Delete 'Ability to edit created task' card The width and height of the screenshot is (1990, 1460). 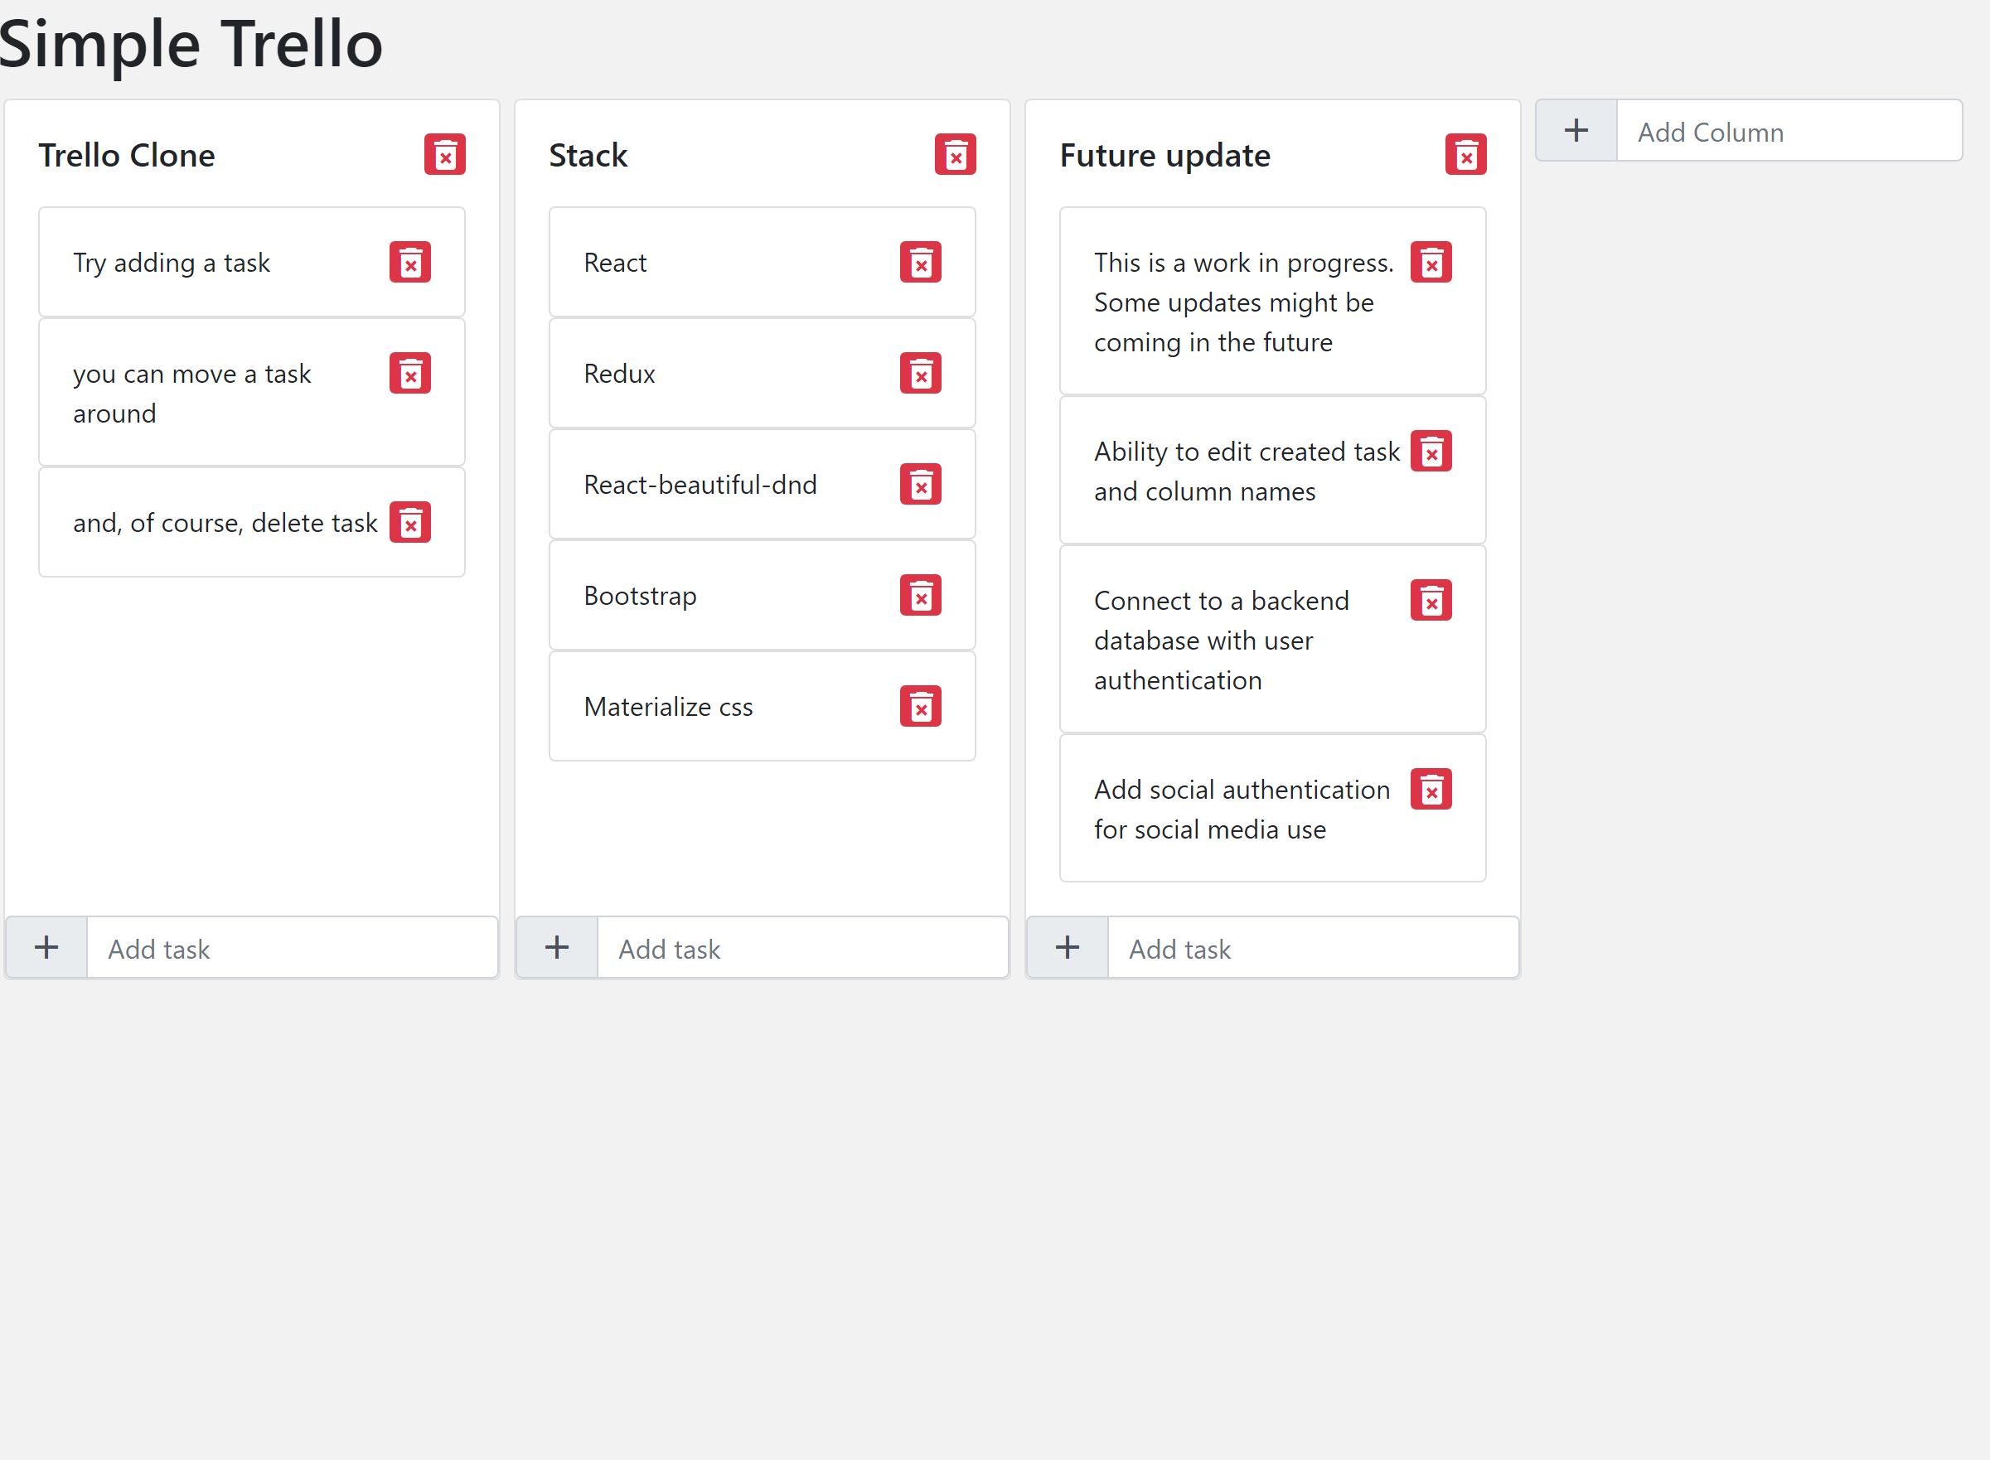(1431, 452)
